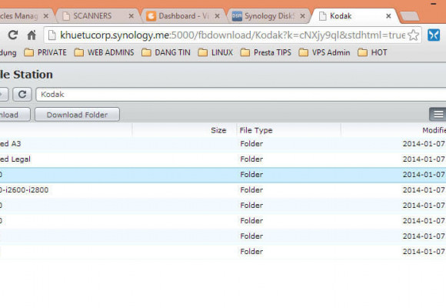The height and width of the screenshot is (308, 446).
Task: Click the Download Folder button
Action: click(77, 115)
